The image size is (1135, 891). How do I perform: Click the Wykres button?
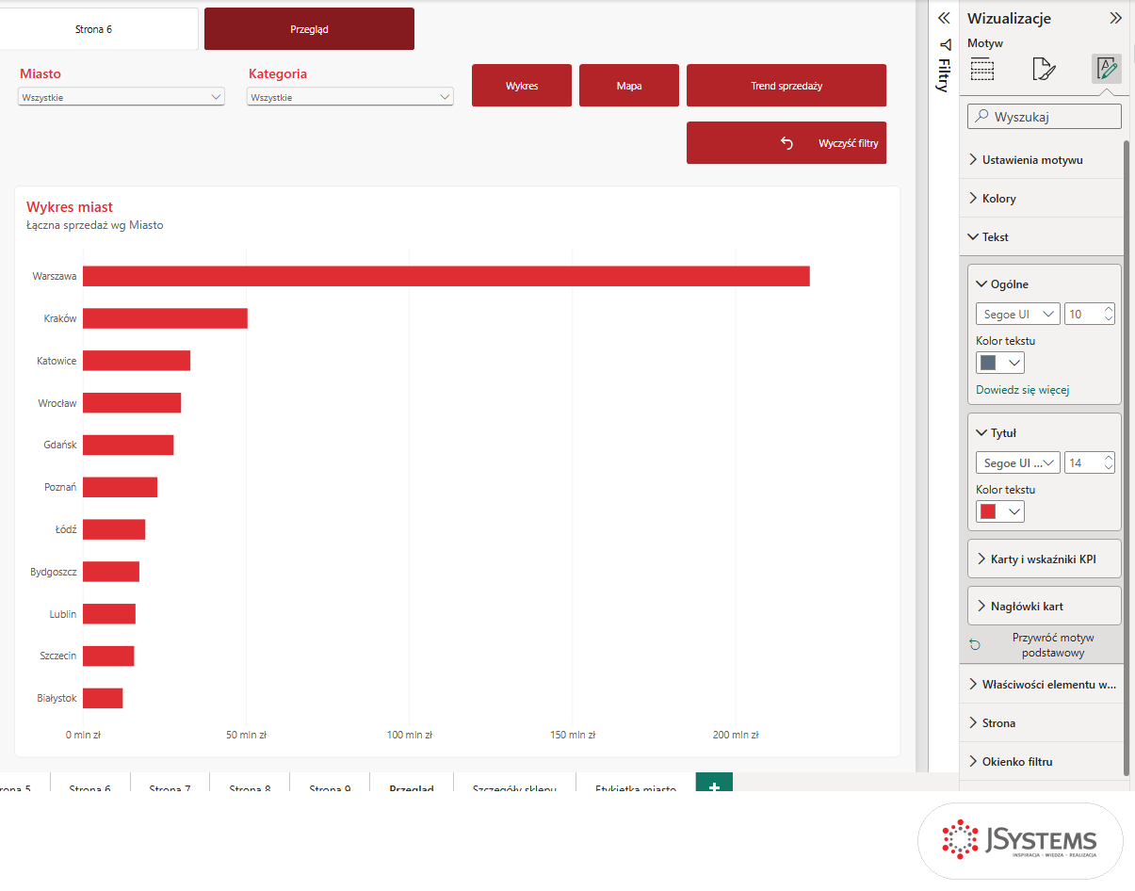point(522,86)
